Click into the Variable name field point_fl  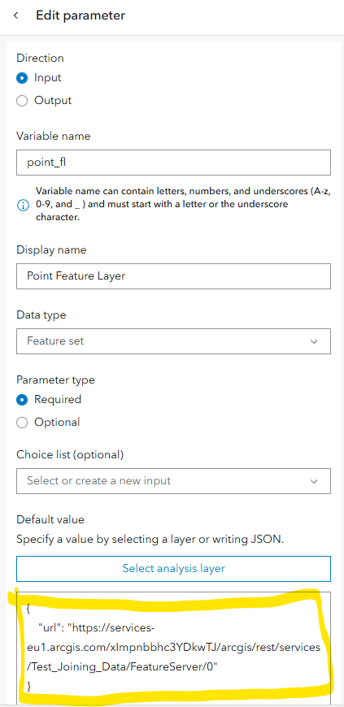pyautogui.click(x=173, y=163)
